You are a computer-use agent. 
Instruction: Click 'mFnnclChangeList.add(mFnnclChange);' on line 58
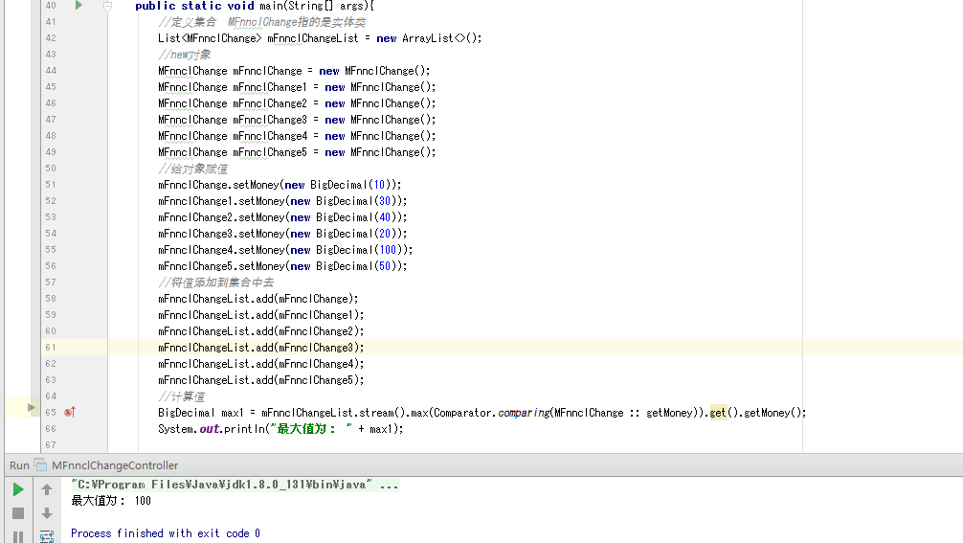pyautogui.click(x=258, y=299)
